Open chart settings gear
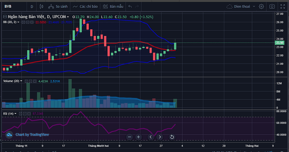289x152 pixels. (261, 7)
